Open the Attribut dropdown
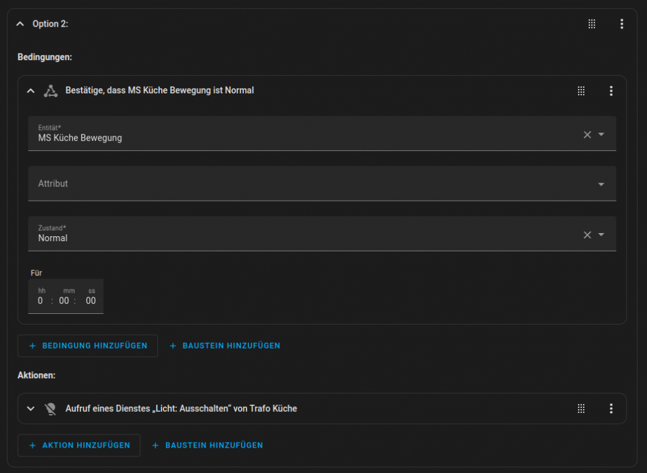The image size is (647, 473). (601, 184)
